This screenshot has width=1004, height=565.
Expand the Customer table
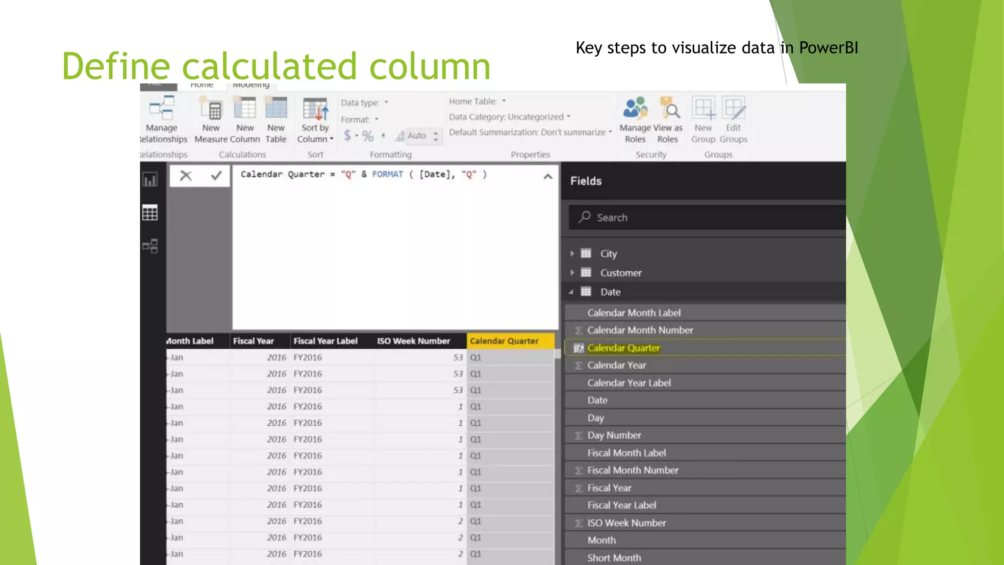(572, 273)
